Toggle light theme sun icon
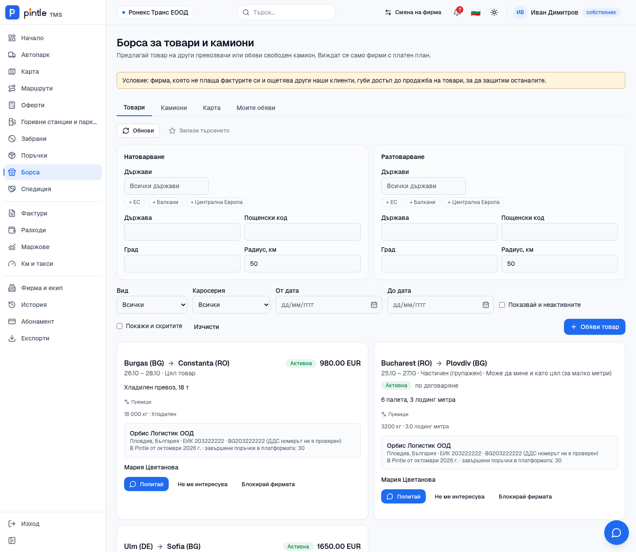 [494, 12]
